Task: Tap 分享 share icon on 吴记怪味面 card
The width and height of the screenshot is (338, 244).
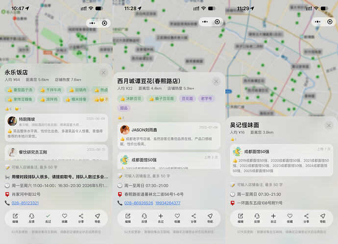Action: (306, 218)
